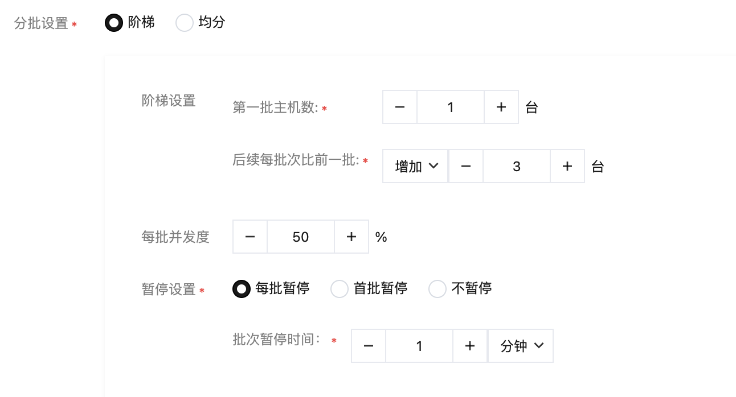This screenshot has height=397, width=736.
Task: Raise 每批并发度 percentage with plus button
Action: point(351,237)
